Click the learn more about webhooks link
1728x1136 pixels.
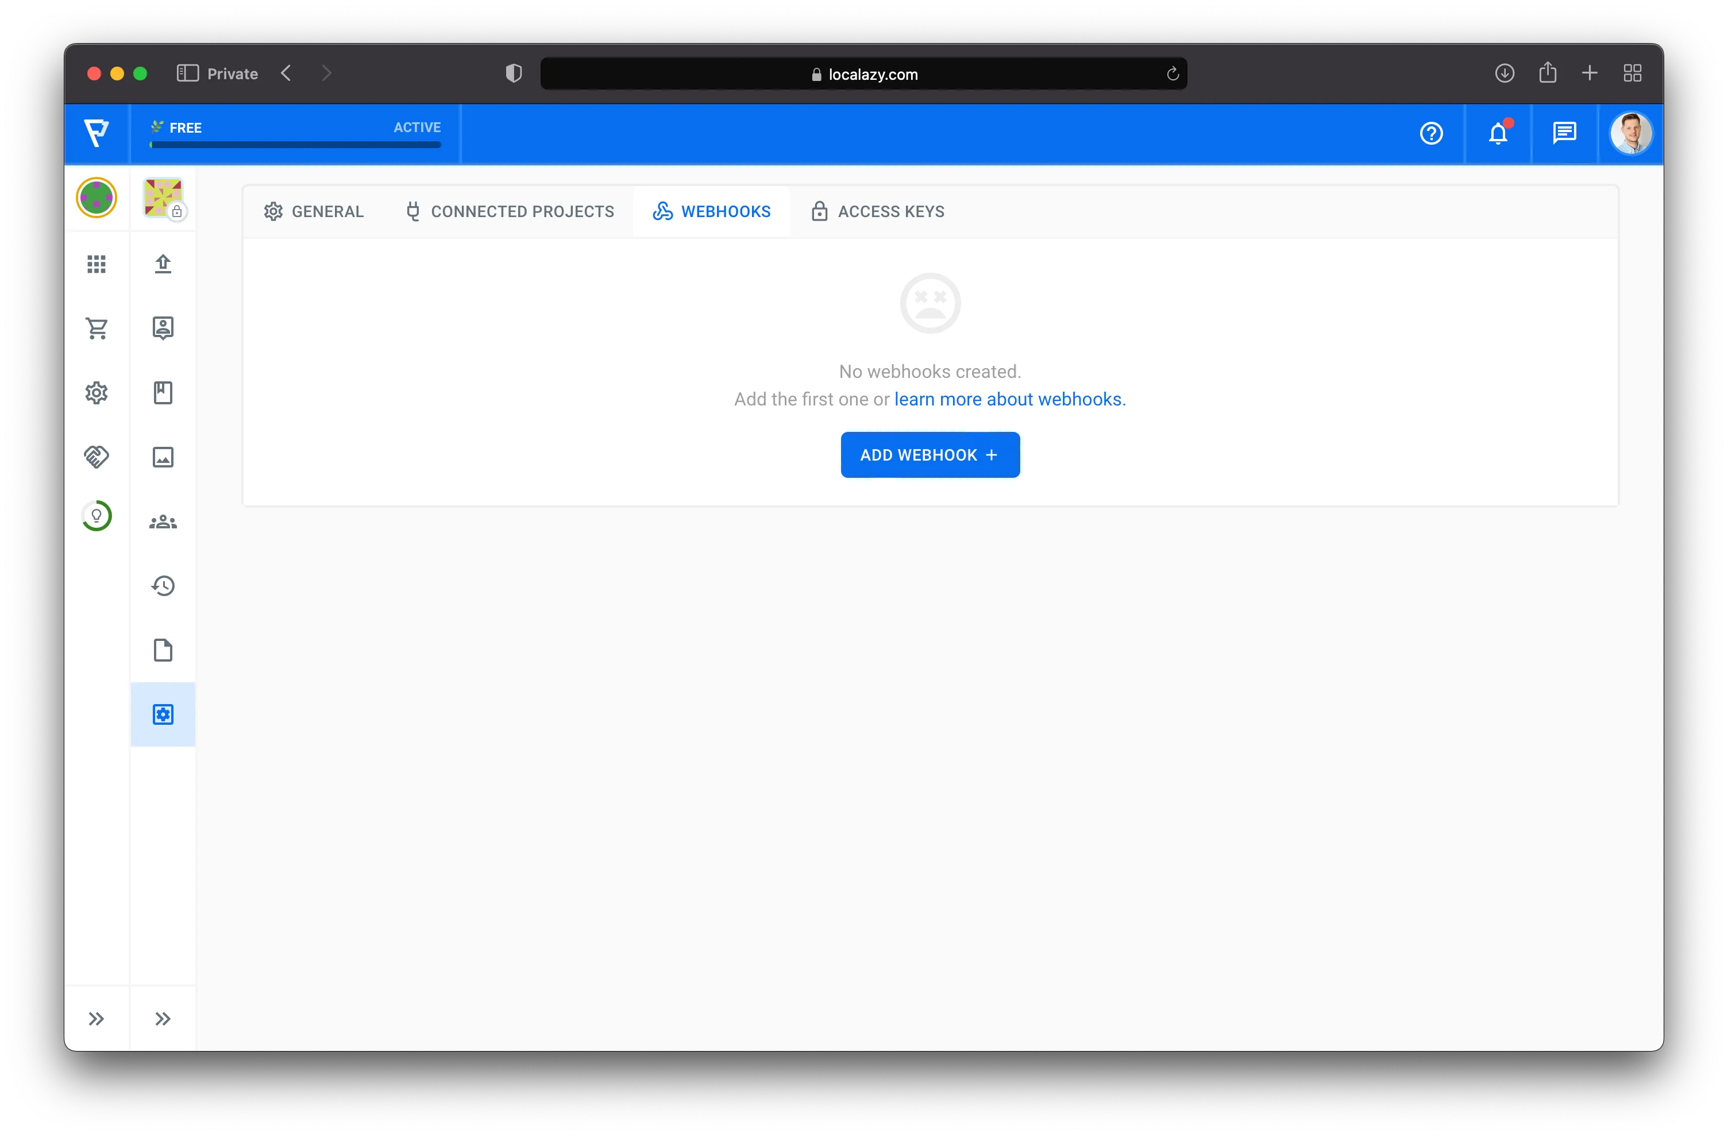pyautogui.click(x=1008, y=399)
